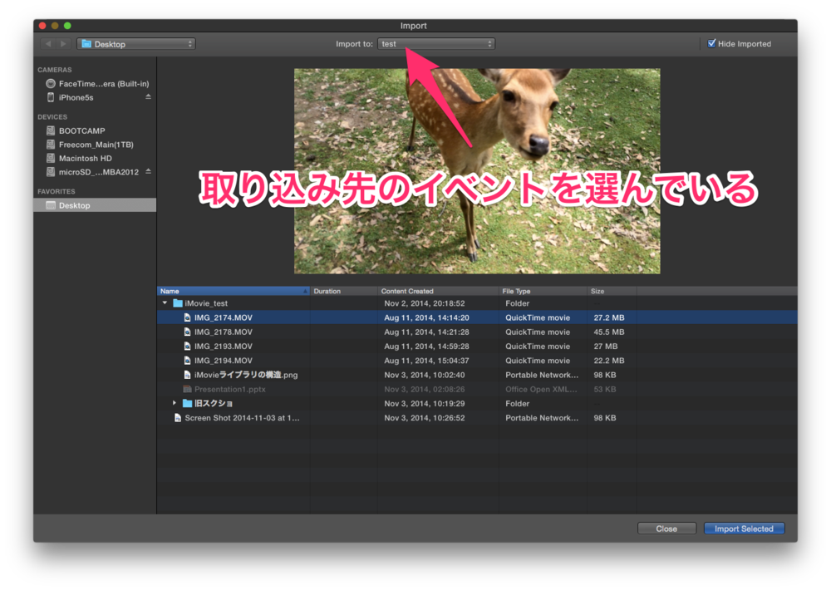Select the FaceTime HD built-in camera
Image resolution: width=831 pixels, height=590 pixels.
point(91,83)
